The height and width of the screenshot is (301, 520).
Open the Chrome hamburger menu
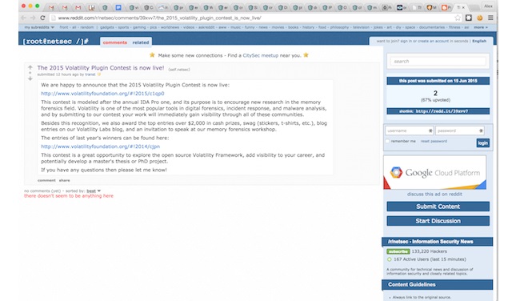click(490, 18)
